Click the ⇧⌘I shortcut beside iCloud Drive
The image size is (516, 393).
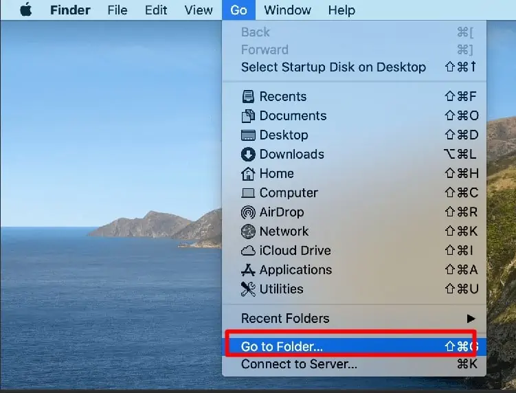click(459, 251)
